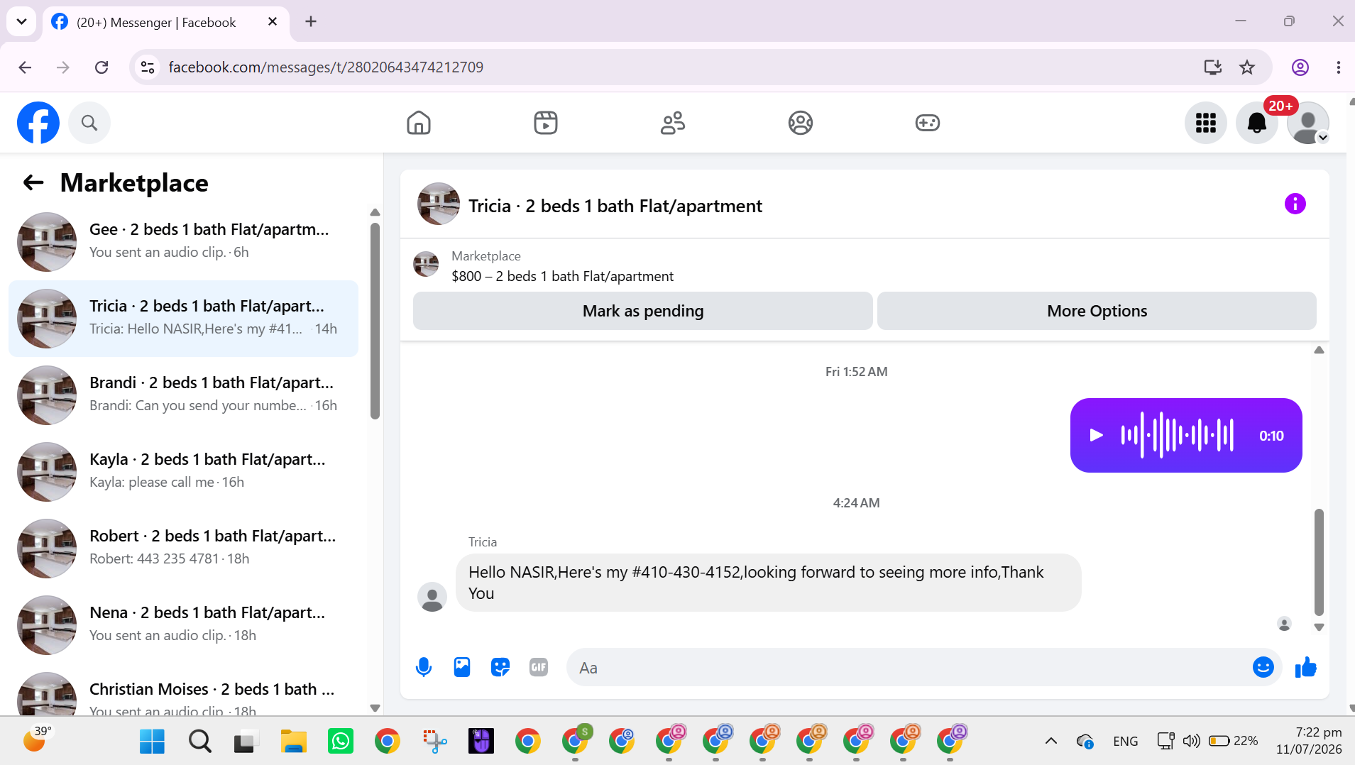Show hidden system tray icons
This screenshot has height=765, width=1355.
point(1050,742)
